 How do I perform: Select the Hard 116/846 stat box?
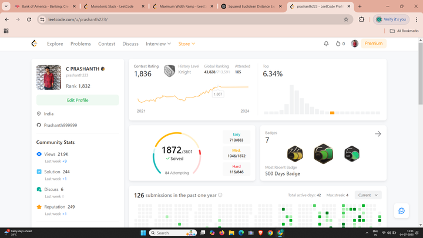point(237,169)
